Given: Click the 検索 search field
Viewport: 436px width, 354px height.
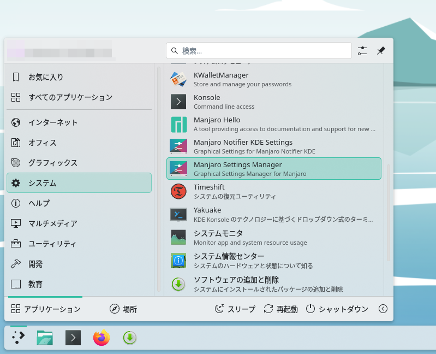Looking at the screenshot, I should coord(259,51).
